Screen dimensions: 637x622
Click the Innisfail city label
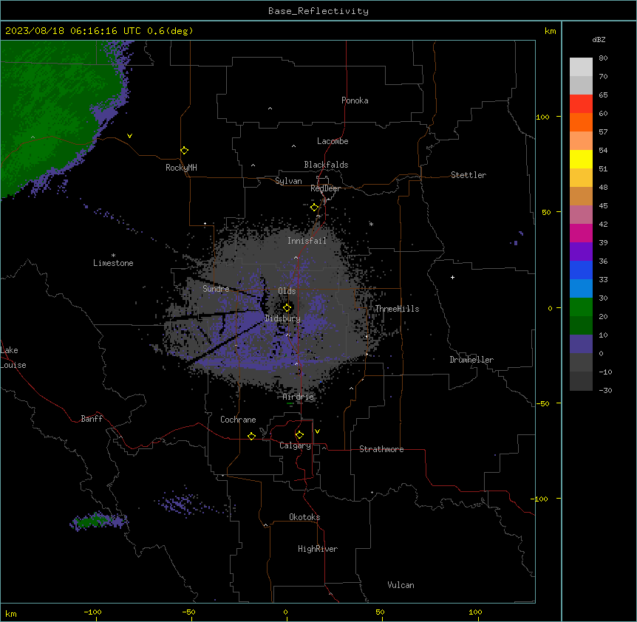coord(307,241)
